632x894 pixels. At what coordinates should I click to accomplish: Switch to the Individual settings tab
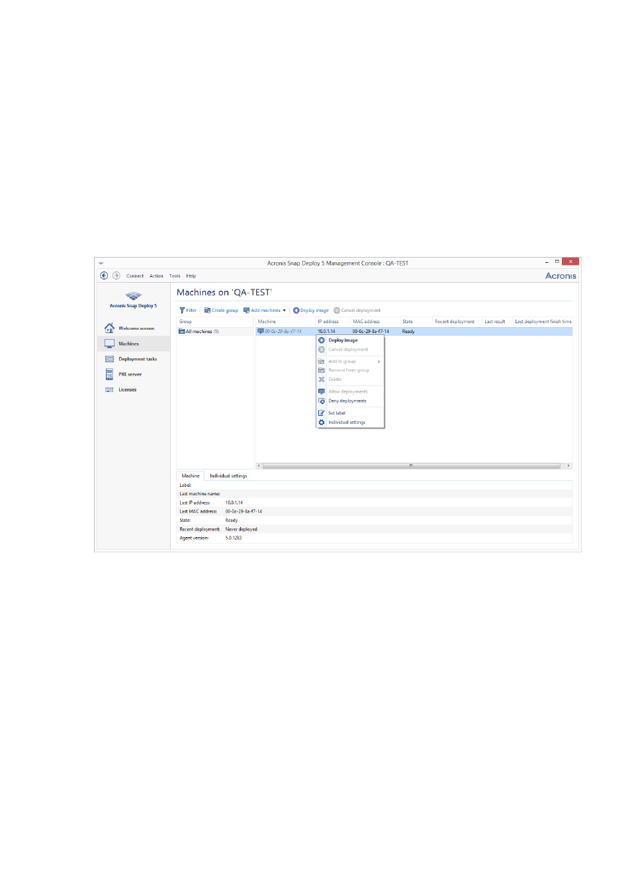[228, 476]
